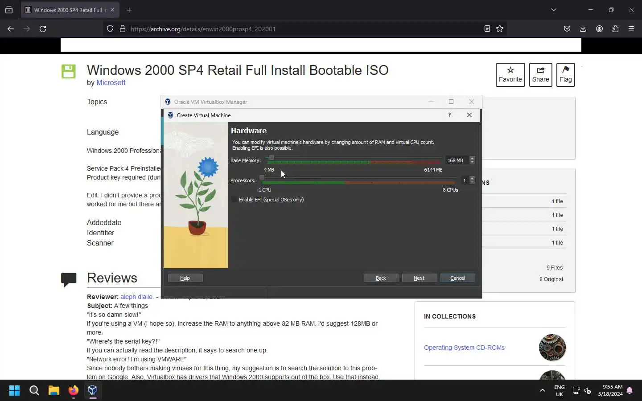Increase Base Memory with spinner up arrow
The image size is (642, 401).
(472, 158)
